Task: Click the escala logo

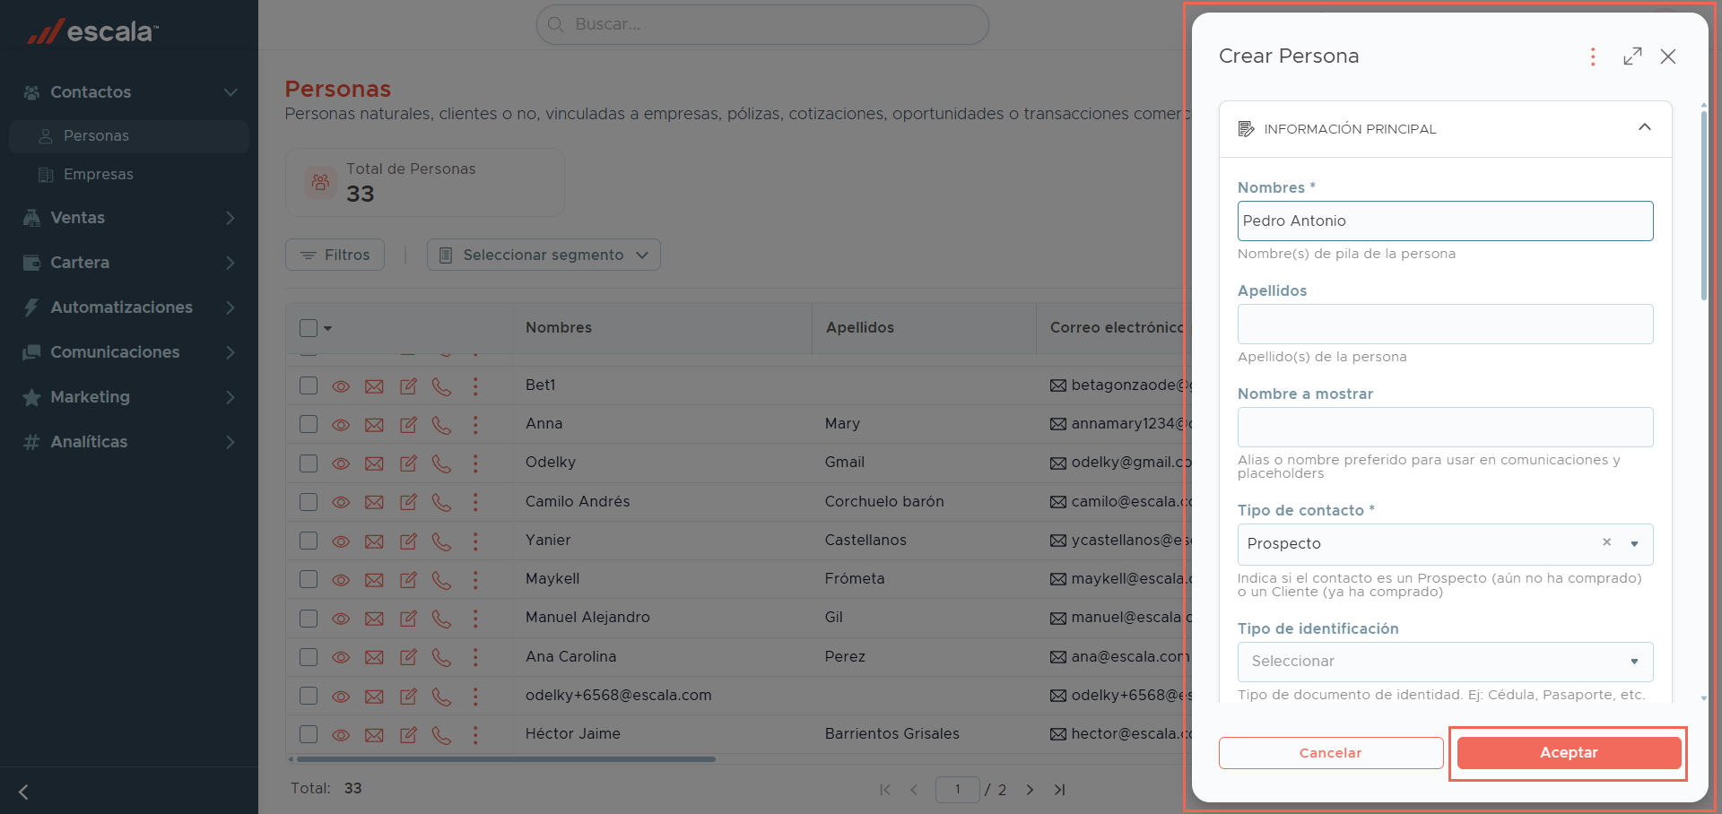Action: pos(93,31)
